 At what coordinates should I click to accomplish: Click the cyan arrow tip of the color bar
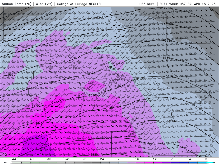pos(211,163)
